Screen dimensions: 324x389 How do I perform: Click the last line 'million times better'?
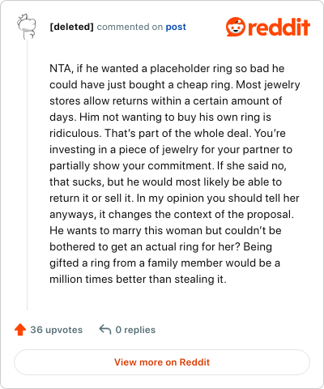click(x=138, y=279)
